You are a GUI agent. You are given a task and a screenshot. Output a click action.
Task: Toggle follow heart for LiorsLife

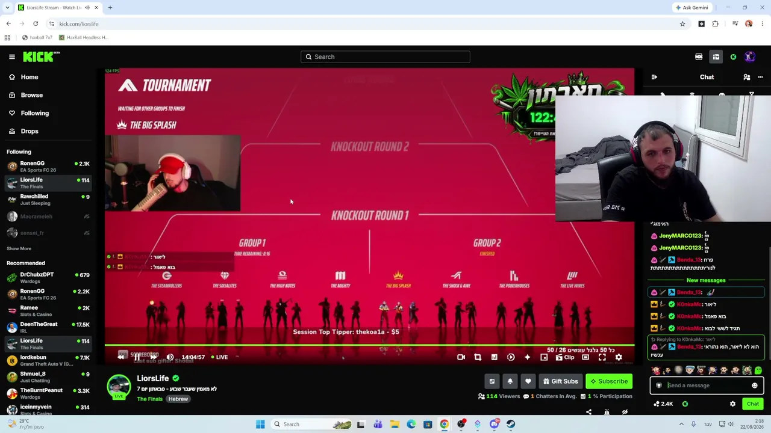pyautogui.click(x=528, y=381)
